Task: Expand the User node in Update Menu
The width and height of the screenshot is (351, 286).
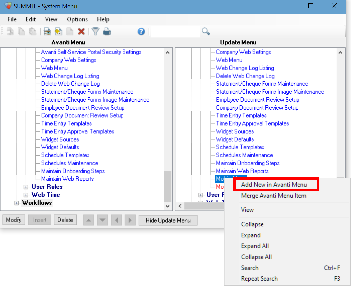Action: [201, 195]
